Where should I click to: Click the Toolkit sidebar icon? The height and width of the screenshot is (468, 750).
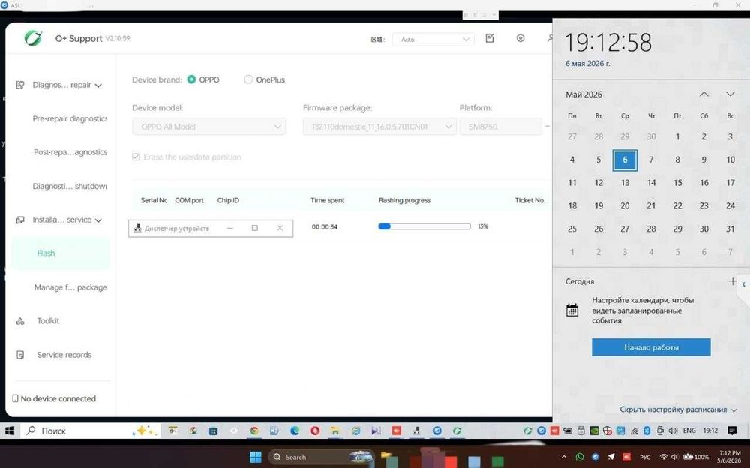pos(20,321)
